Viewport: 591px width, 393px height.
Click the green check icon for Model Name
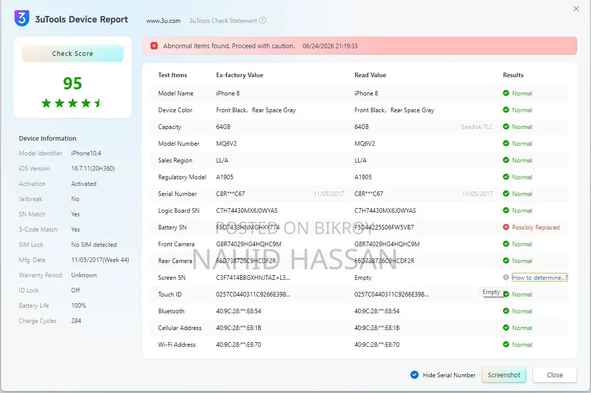click(x=506, y=93)
